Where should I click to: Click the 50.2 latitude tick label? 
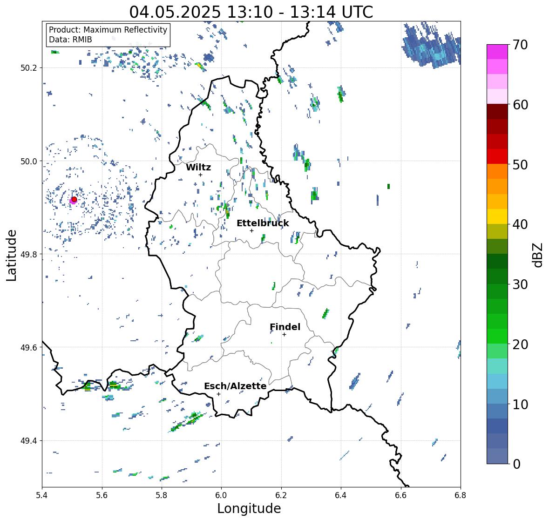29,68
